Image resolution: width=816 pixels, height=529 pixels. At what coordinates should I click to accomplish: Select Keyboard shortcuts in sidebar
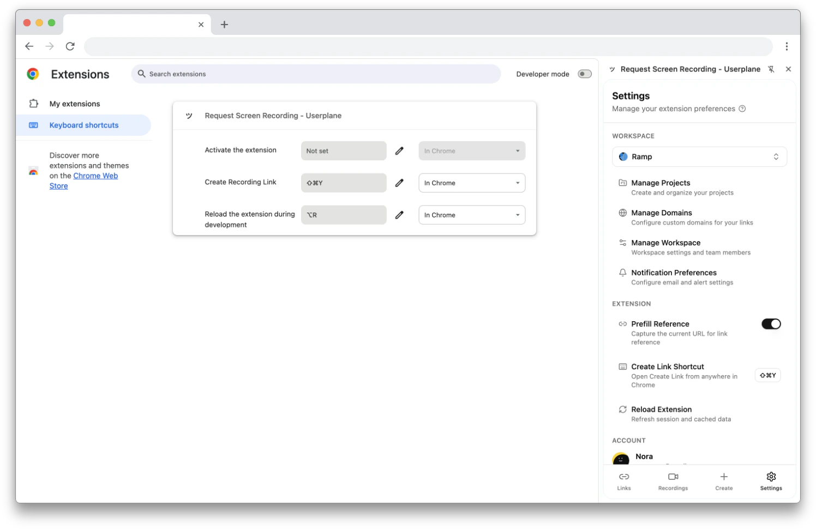[x=83, y=125]
